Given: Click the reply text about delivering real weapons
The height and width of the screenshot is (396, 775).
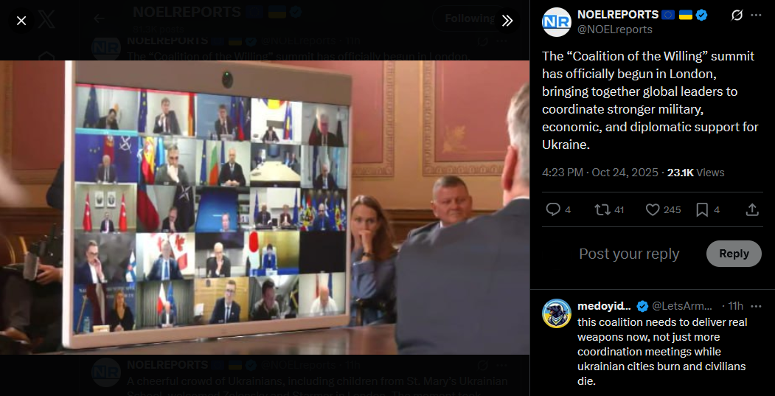Looking at the screenshot, I should [x=662, y=352].
